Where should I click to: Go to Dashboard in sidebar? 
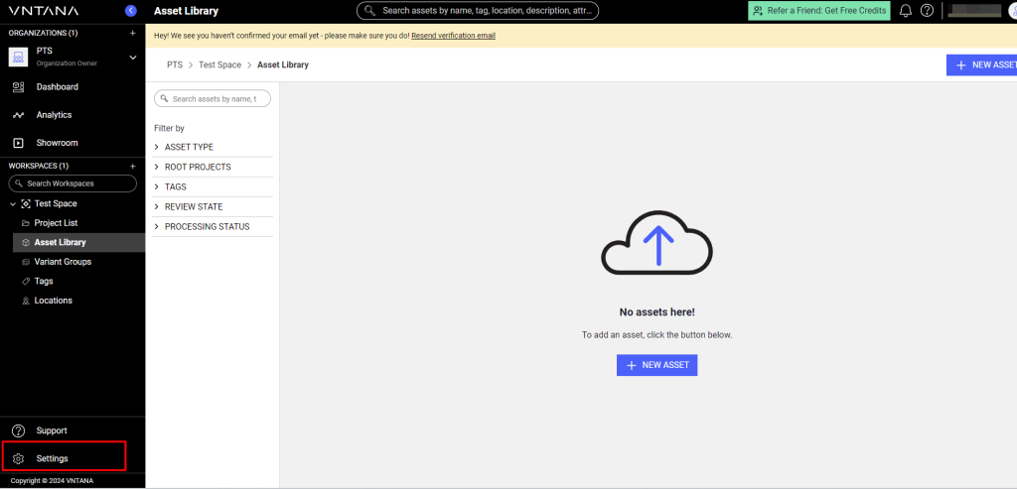(57, 87)
